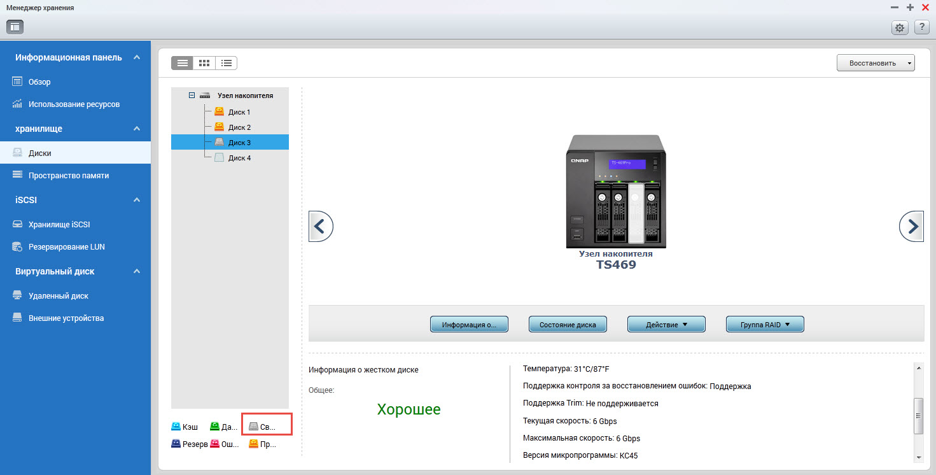Click the Disk 1 warning icon in tree
Screen dimensions: 936x475
pos(220,111)
